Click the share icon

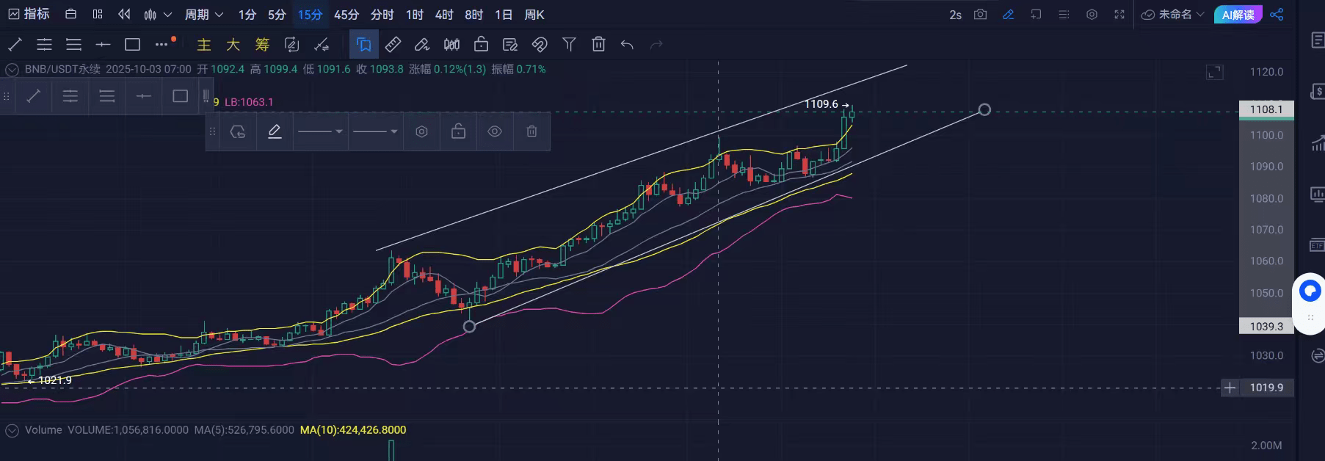point(1277,15)
